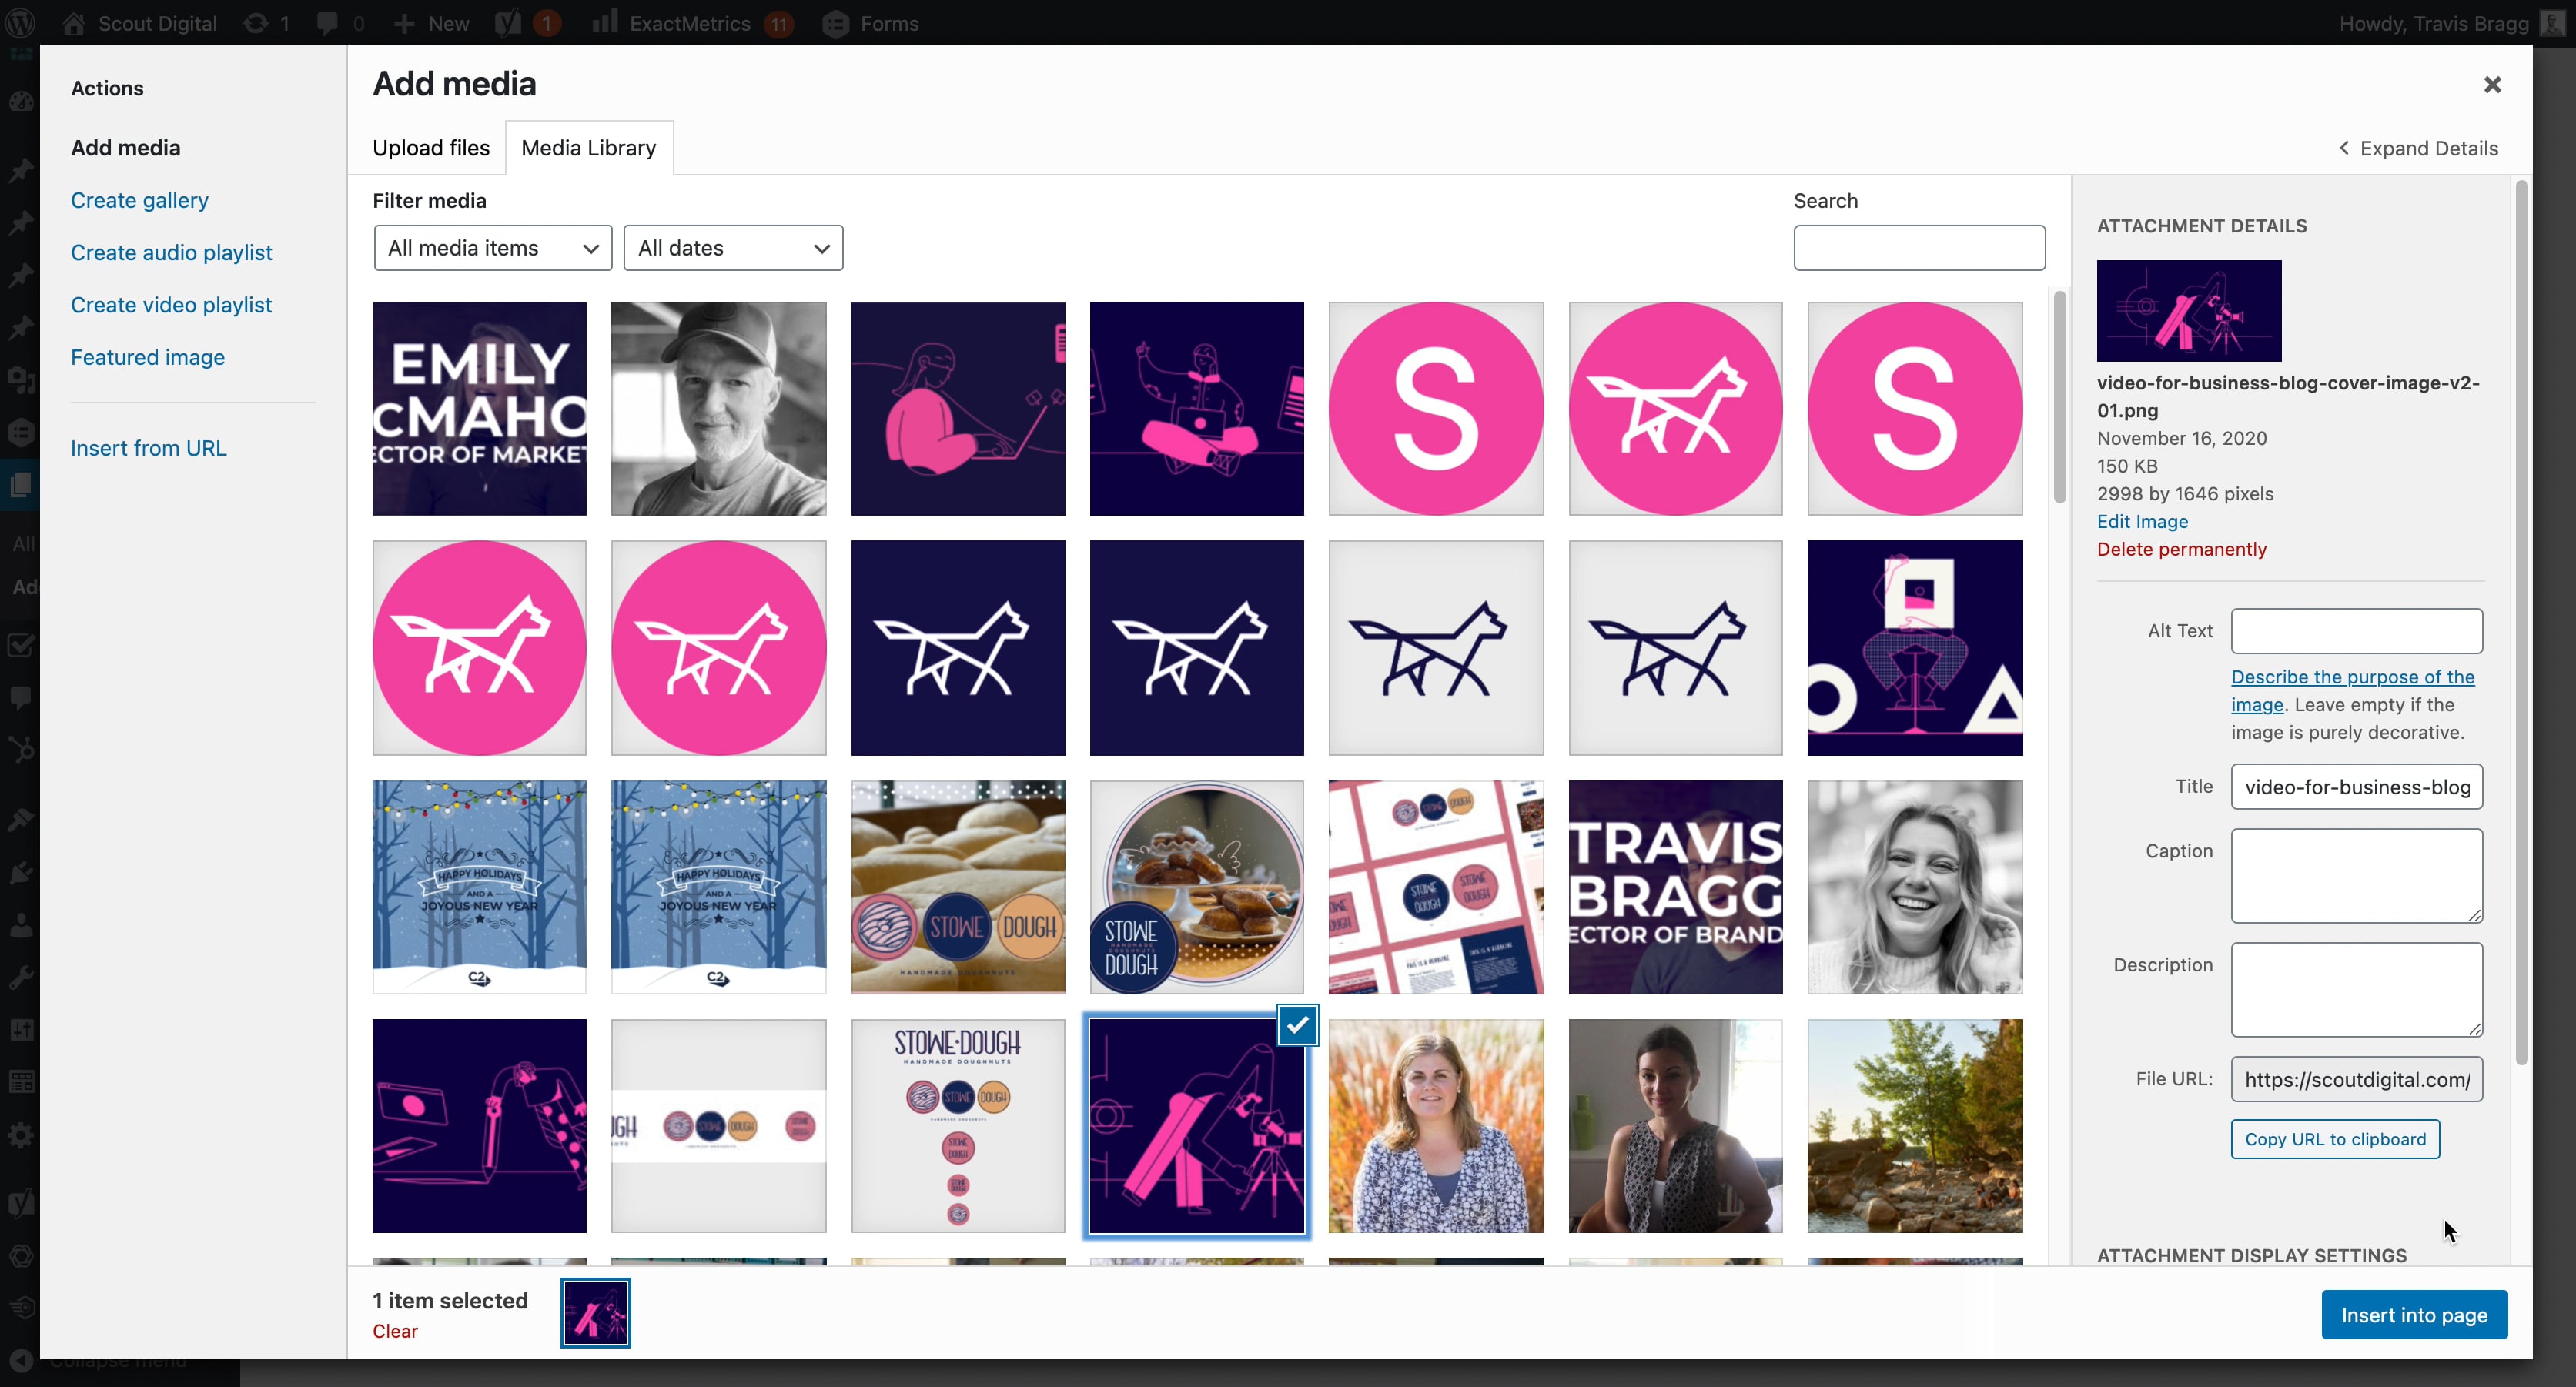Open the All media items dropdown
2576x1387 pixels.
(x=493, y=248)
